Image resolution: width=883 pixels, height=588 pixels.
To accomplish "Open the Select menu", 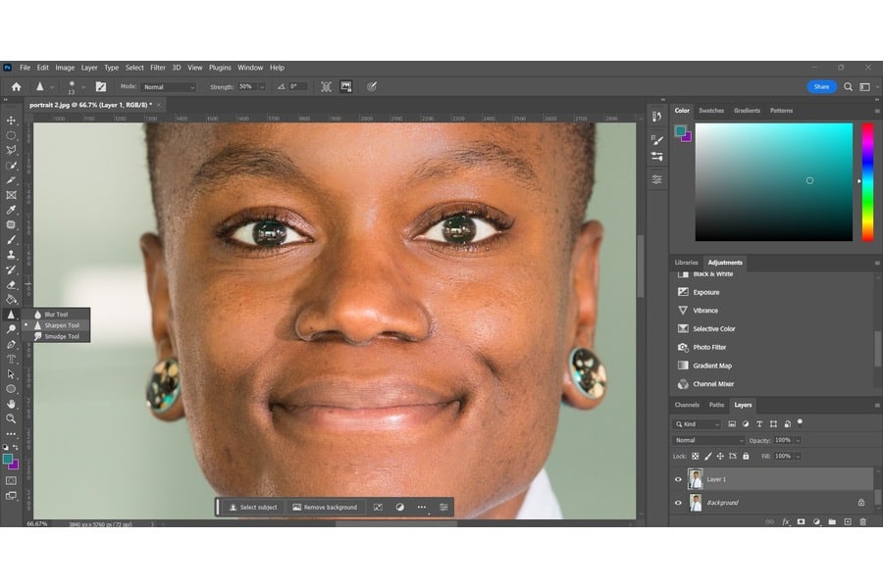I will [134, 68].
